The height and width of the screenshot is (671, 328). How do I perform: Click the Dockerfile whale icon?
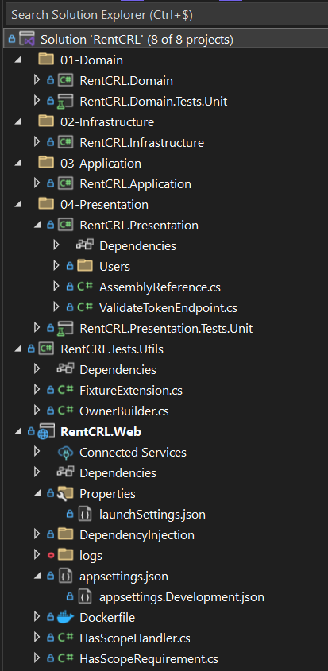[65, 618]
